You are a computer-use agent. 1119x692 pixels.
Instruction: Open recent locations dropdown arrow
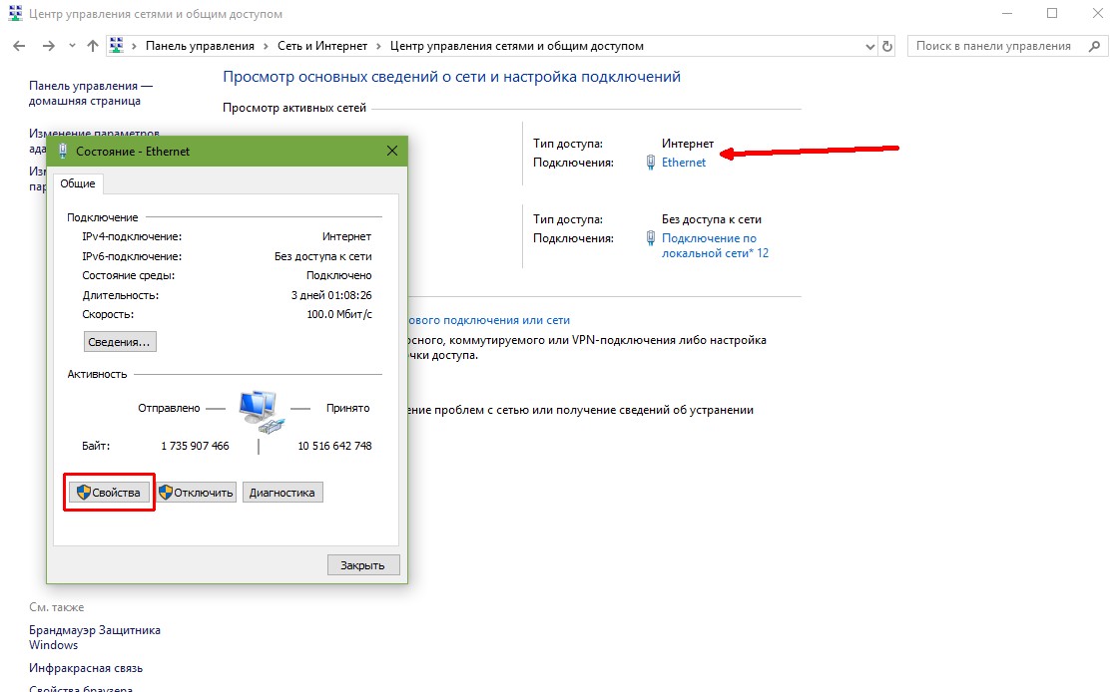(72, 46)
